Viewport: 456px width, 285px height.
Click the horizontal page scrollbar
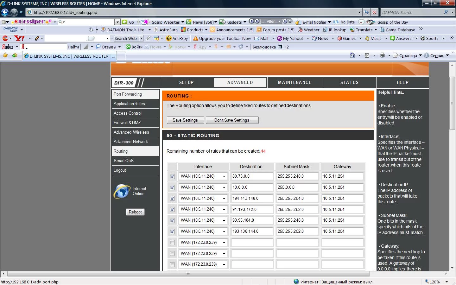(188, 274)
